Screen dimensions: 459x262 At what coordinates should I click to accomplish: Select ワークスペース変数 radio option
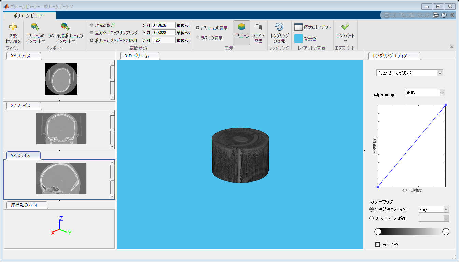pyautogui.click(x=372, y=218)
